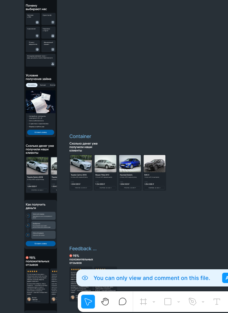
Task: Select the Move tool in Figma toolbar
Action: (x=88, y=302)
